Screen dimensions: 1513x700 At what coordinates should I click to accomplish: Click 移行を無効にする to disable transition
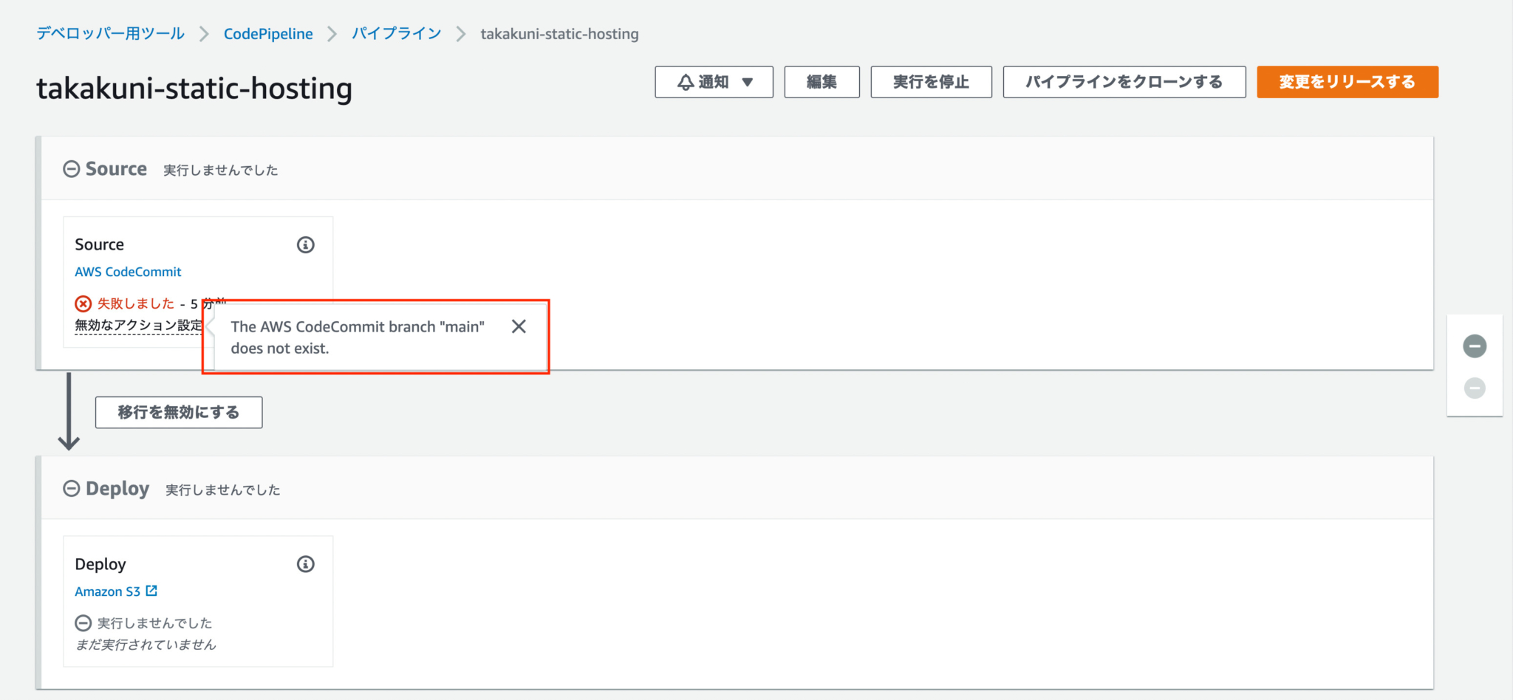coord(178,412)
